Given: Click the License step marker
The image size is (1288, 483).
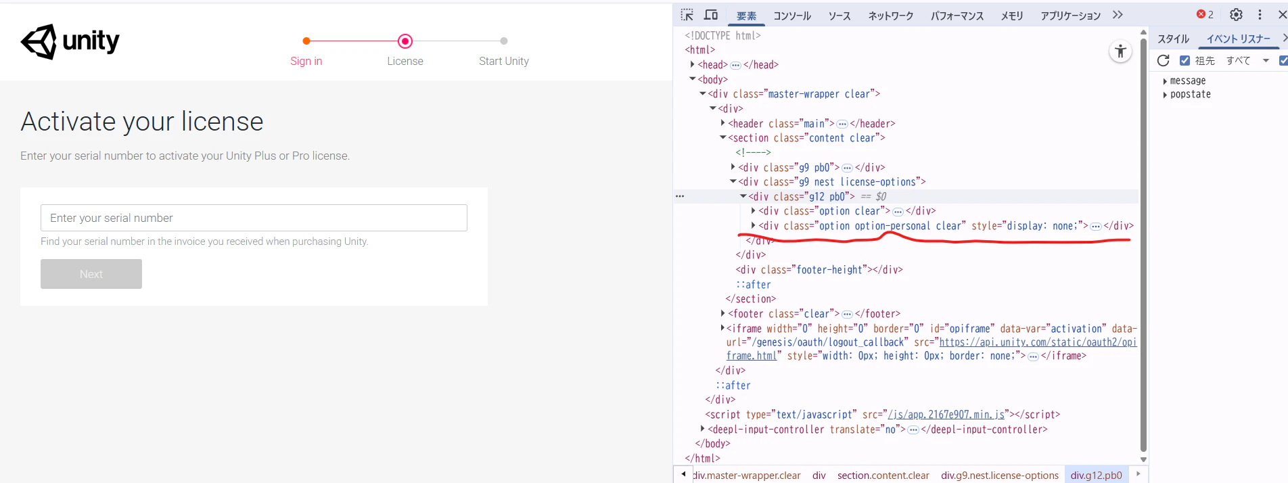Looking at the screenshot, I should point(405,41).
